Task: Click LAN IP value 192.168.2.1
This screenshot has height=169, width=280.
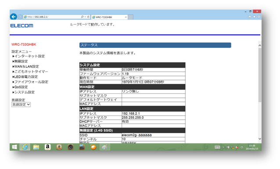Action: pos(131,114)
